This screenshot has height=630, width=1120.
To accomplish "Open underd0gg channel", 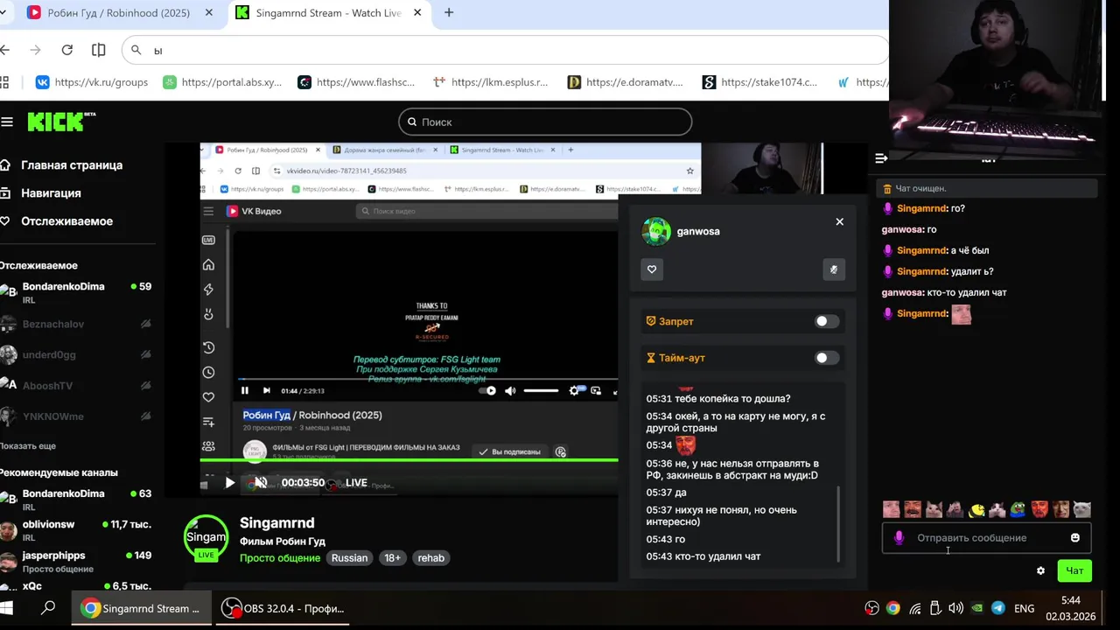I will point(77,355).
